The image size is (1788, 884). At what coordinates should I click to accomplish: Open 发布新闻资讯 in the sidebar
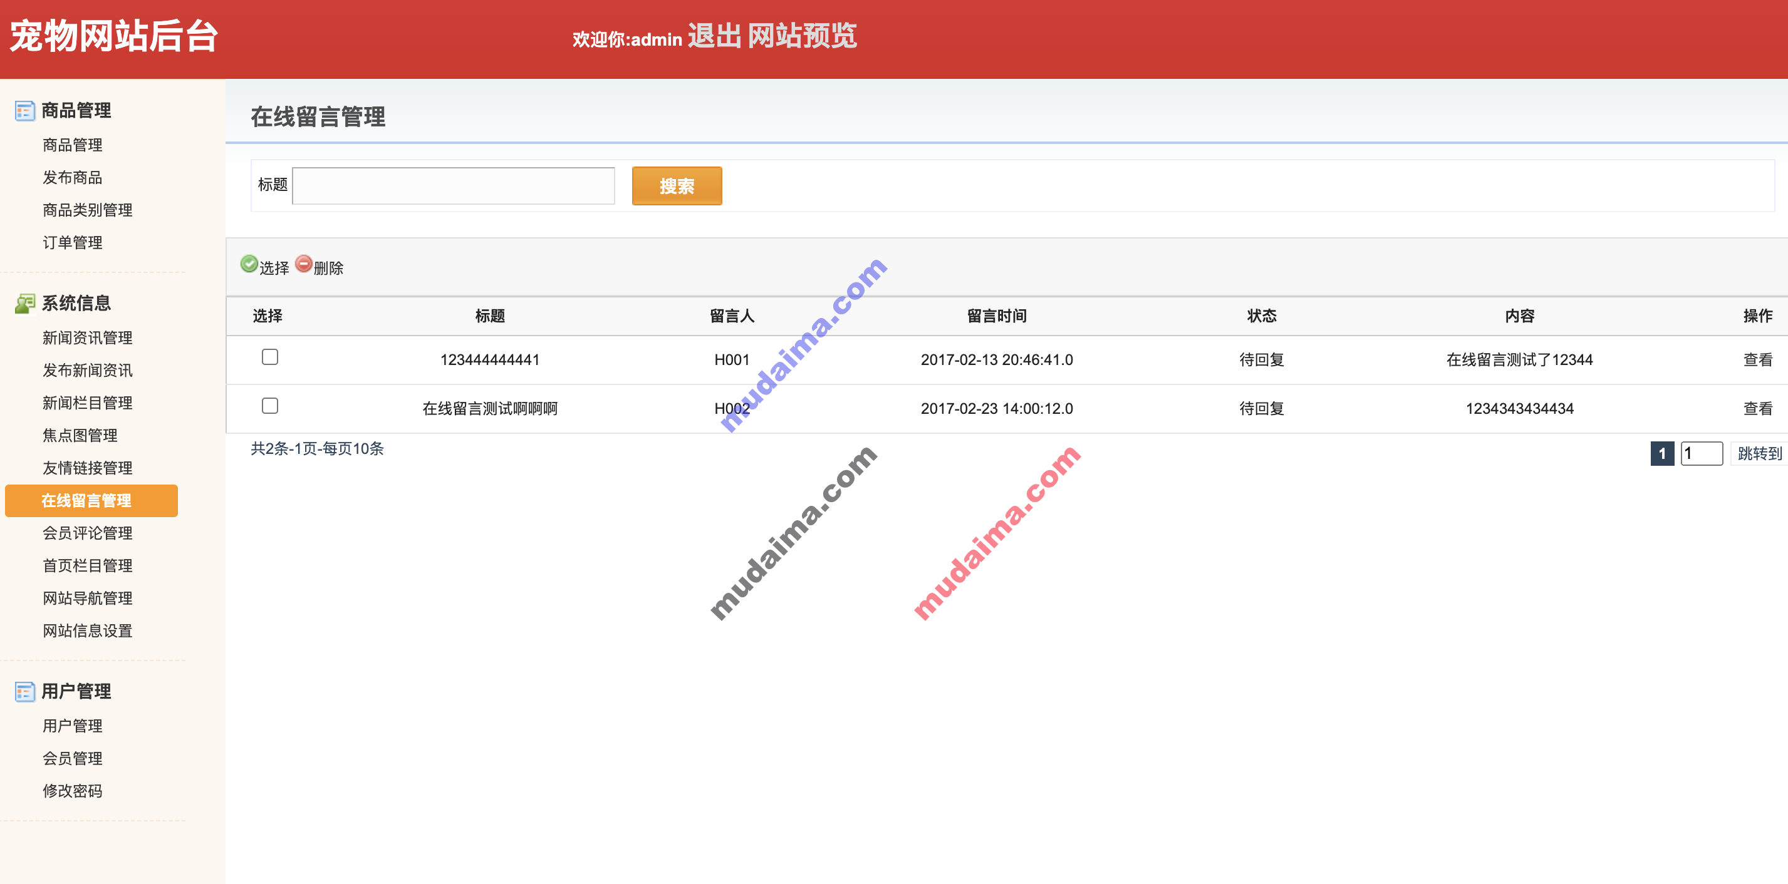(x=88, y=370)
